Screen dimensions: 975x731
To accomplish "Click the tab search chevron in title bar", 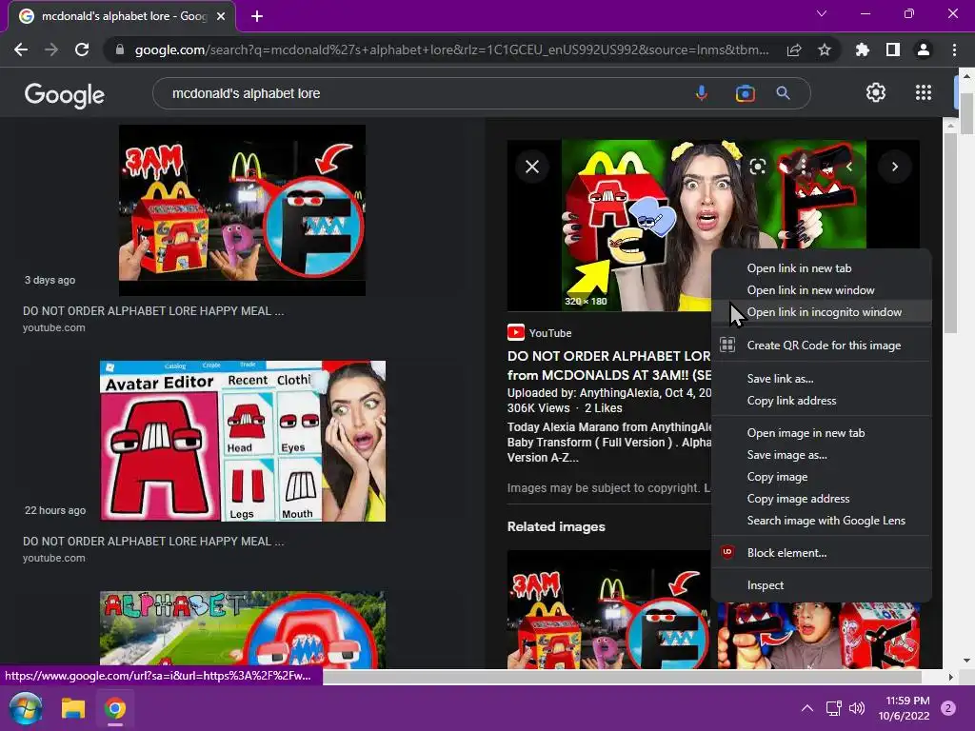I will click(822, 13).
